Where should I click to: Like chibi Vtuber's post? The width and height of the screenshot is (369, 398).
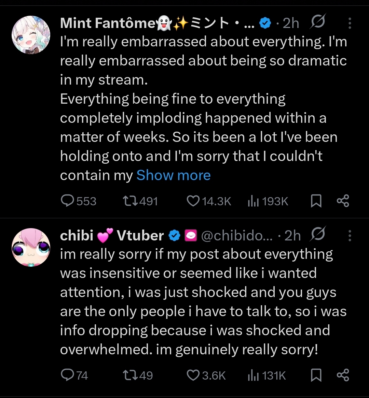click(193, 375)
